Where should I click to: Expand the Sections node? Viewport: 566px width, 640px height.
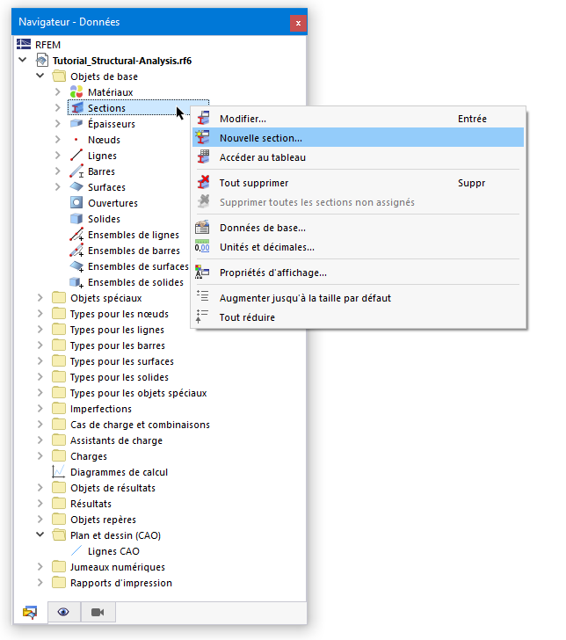(57, 108)
